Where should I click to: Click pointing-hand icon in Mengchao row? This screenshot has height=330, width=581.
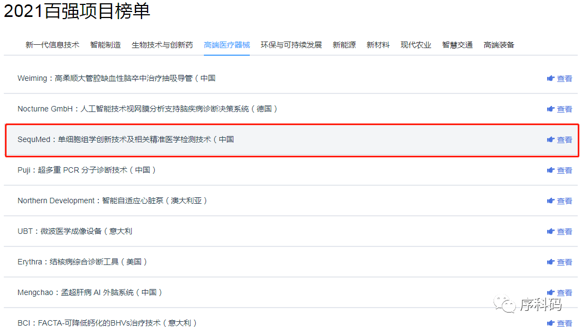[x=550, y=292]
